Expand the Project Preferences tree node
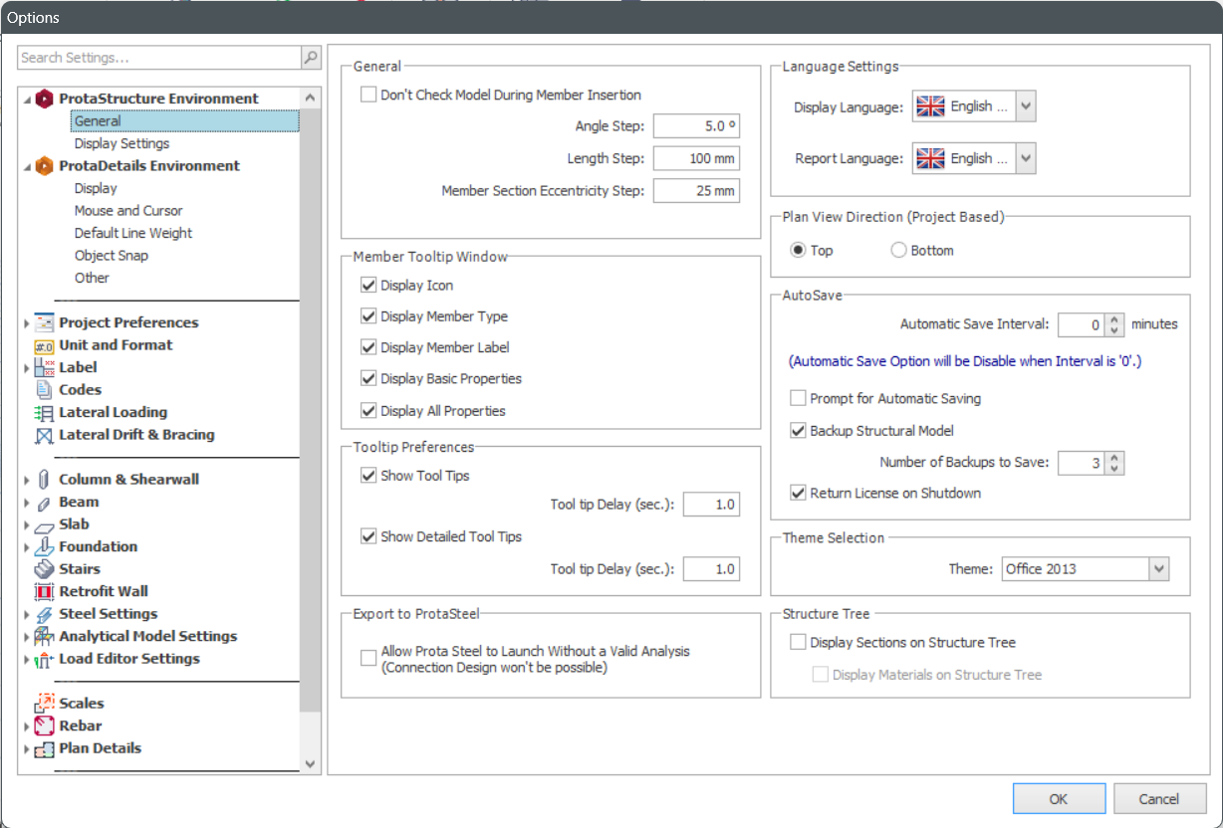The image size is (1223, 828). [x=26, y=323]
